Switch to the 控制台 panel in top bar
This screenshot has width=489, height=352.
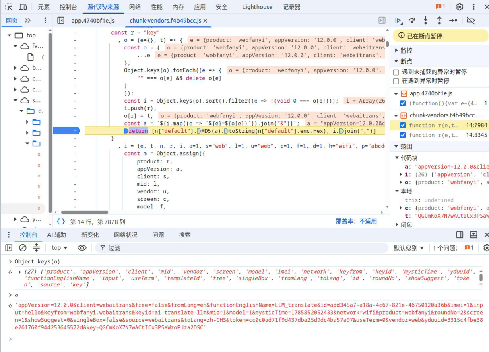68,7
